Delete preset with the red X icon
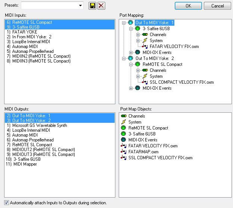 [x=101, y=6]
